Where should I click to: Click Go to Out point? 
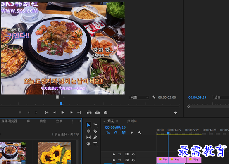[x=79, y=112]
